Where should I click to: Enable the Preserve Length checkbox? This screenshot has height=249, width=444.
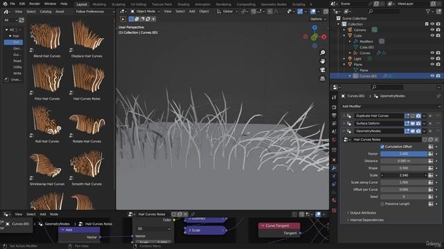coord(382,204)
